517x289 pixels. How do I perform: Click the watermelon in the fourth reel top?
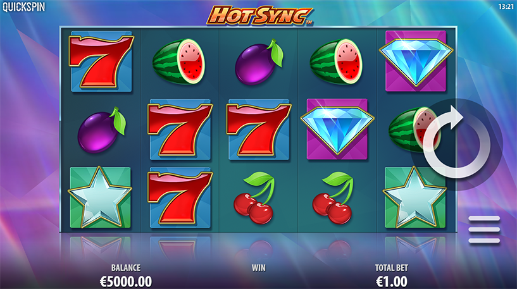click(336, 61)
